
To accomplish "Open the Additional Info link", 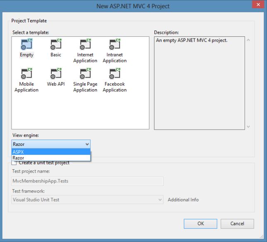I will click(x=183, y=200).
